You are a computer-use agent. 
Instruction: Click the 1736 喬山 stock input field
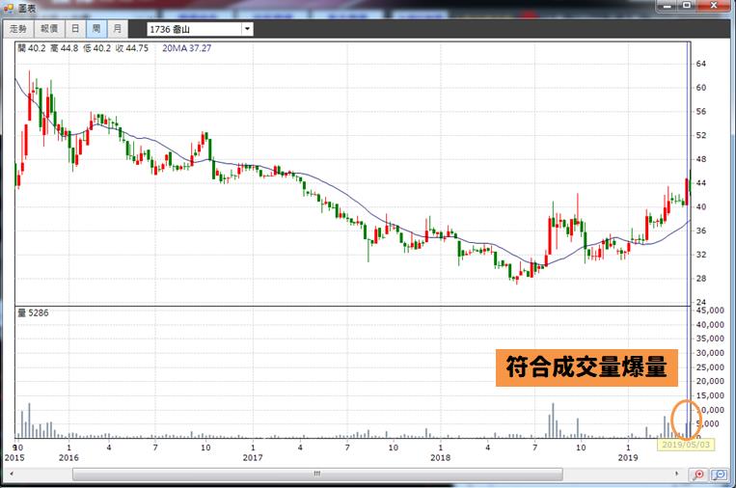click(x=194, y=29)
